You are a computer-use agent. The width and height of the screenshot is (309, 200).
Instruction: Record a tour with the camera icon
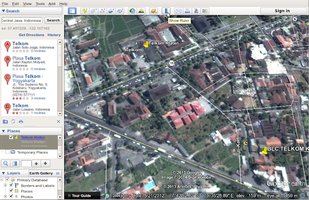120,11
